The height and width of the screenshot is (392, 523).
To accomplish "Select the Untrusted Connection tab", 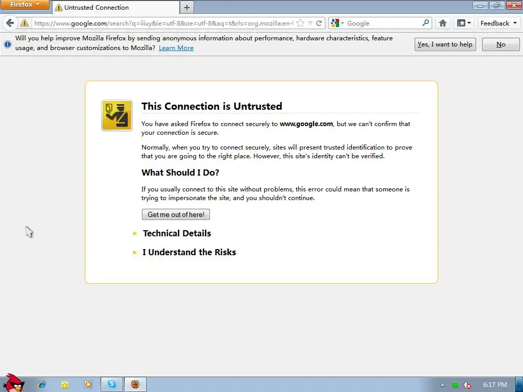I will pos(116,7).
